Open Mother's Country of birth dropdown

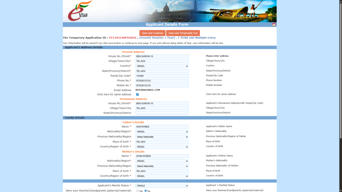point(162,176)
